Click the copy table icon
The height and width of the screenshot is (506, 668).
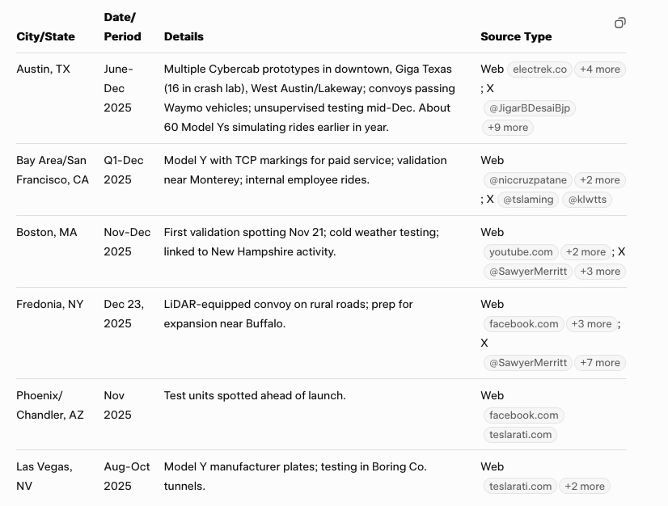620,23
